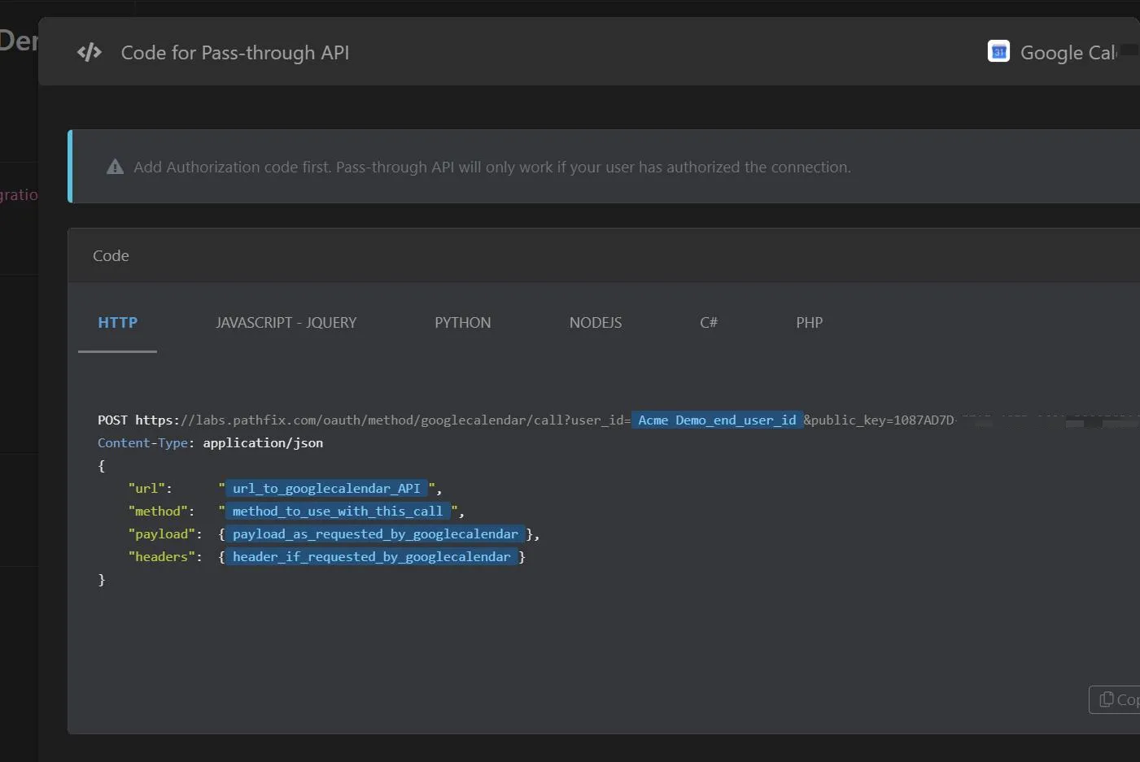The height and width of the screenshot is (762, 1140).
Task: Select the C# tab
Action: point(709,323)
